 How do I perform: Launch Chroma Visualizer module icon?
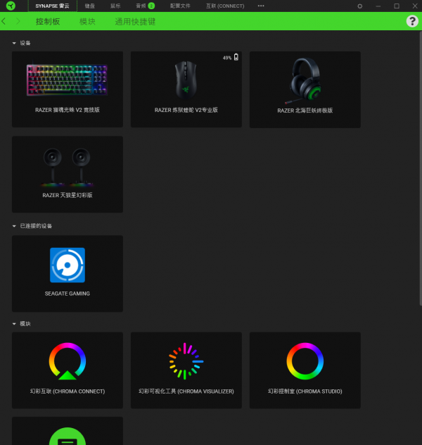(x=186, y=362)
